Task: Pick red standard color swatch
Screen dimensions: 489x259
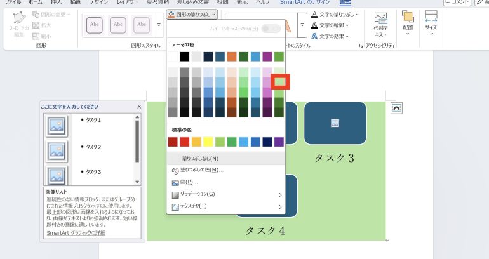Action: (185, 142)
